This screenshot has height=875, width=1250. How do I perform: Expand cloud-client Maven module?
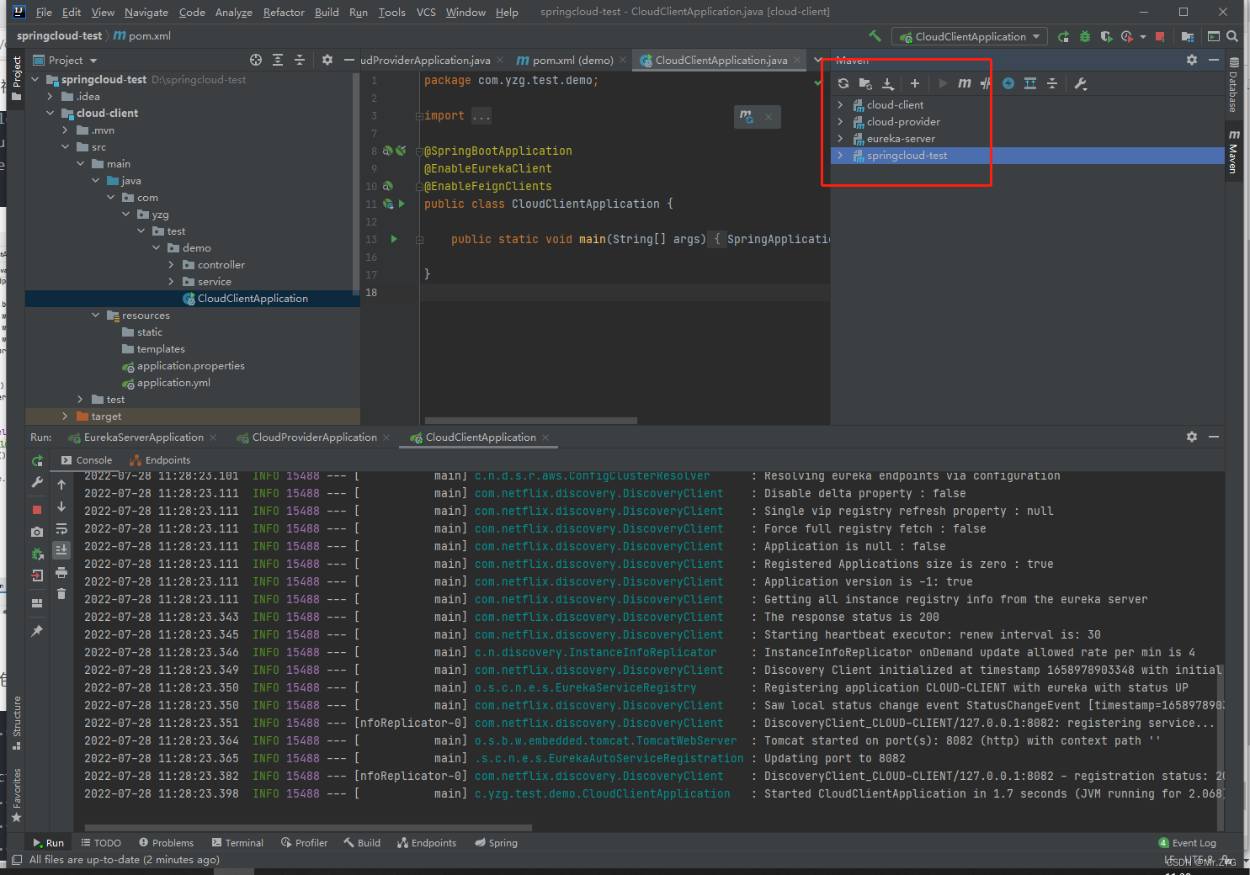pos(840,105)
